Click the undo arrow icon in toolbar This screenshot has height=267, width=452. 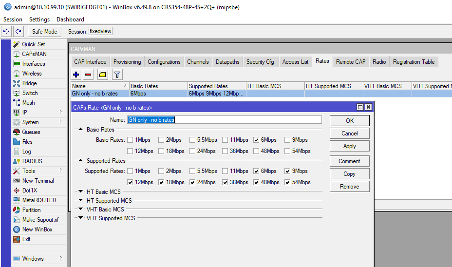(x=6, y=31)
